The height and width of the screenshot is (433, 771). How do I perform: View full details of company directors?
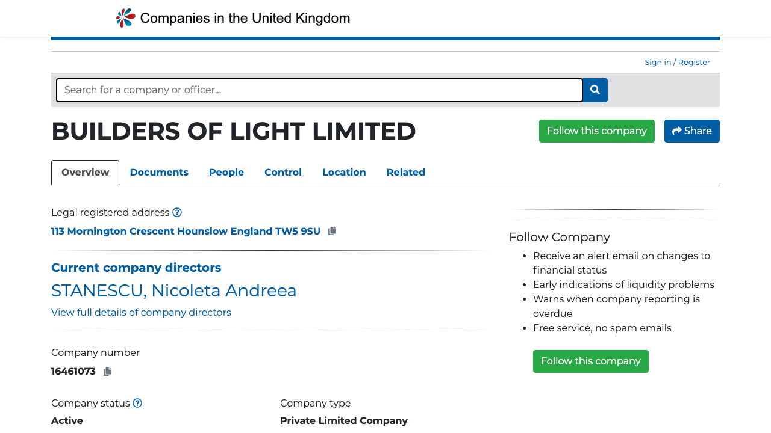click(141, 312)
